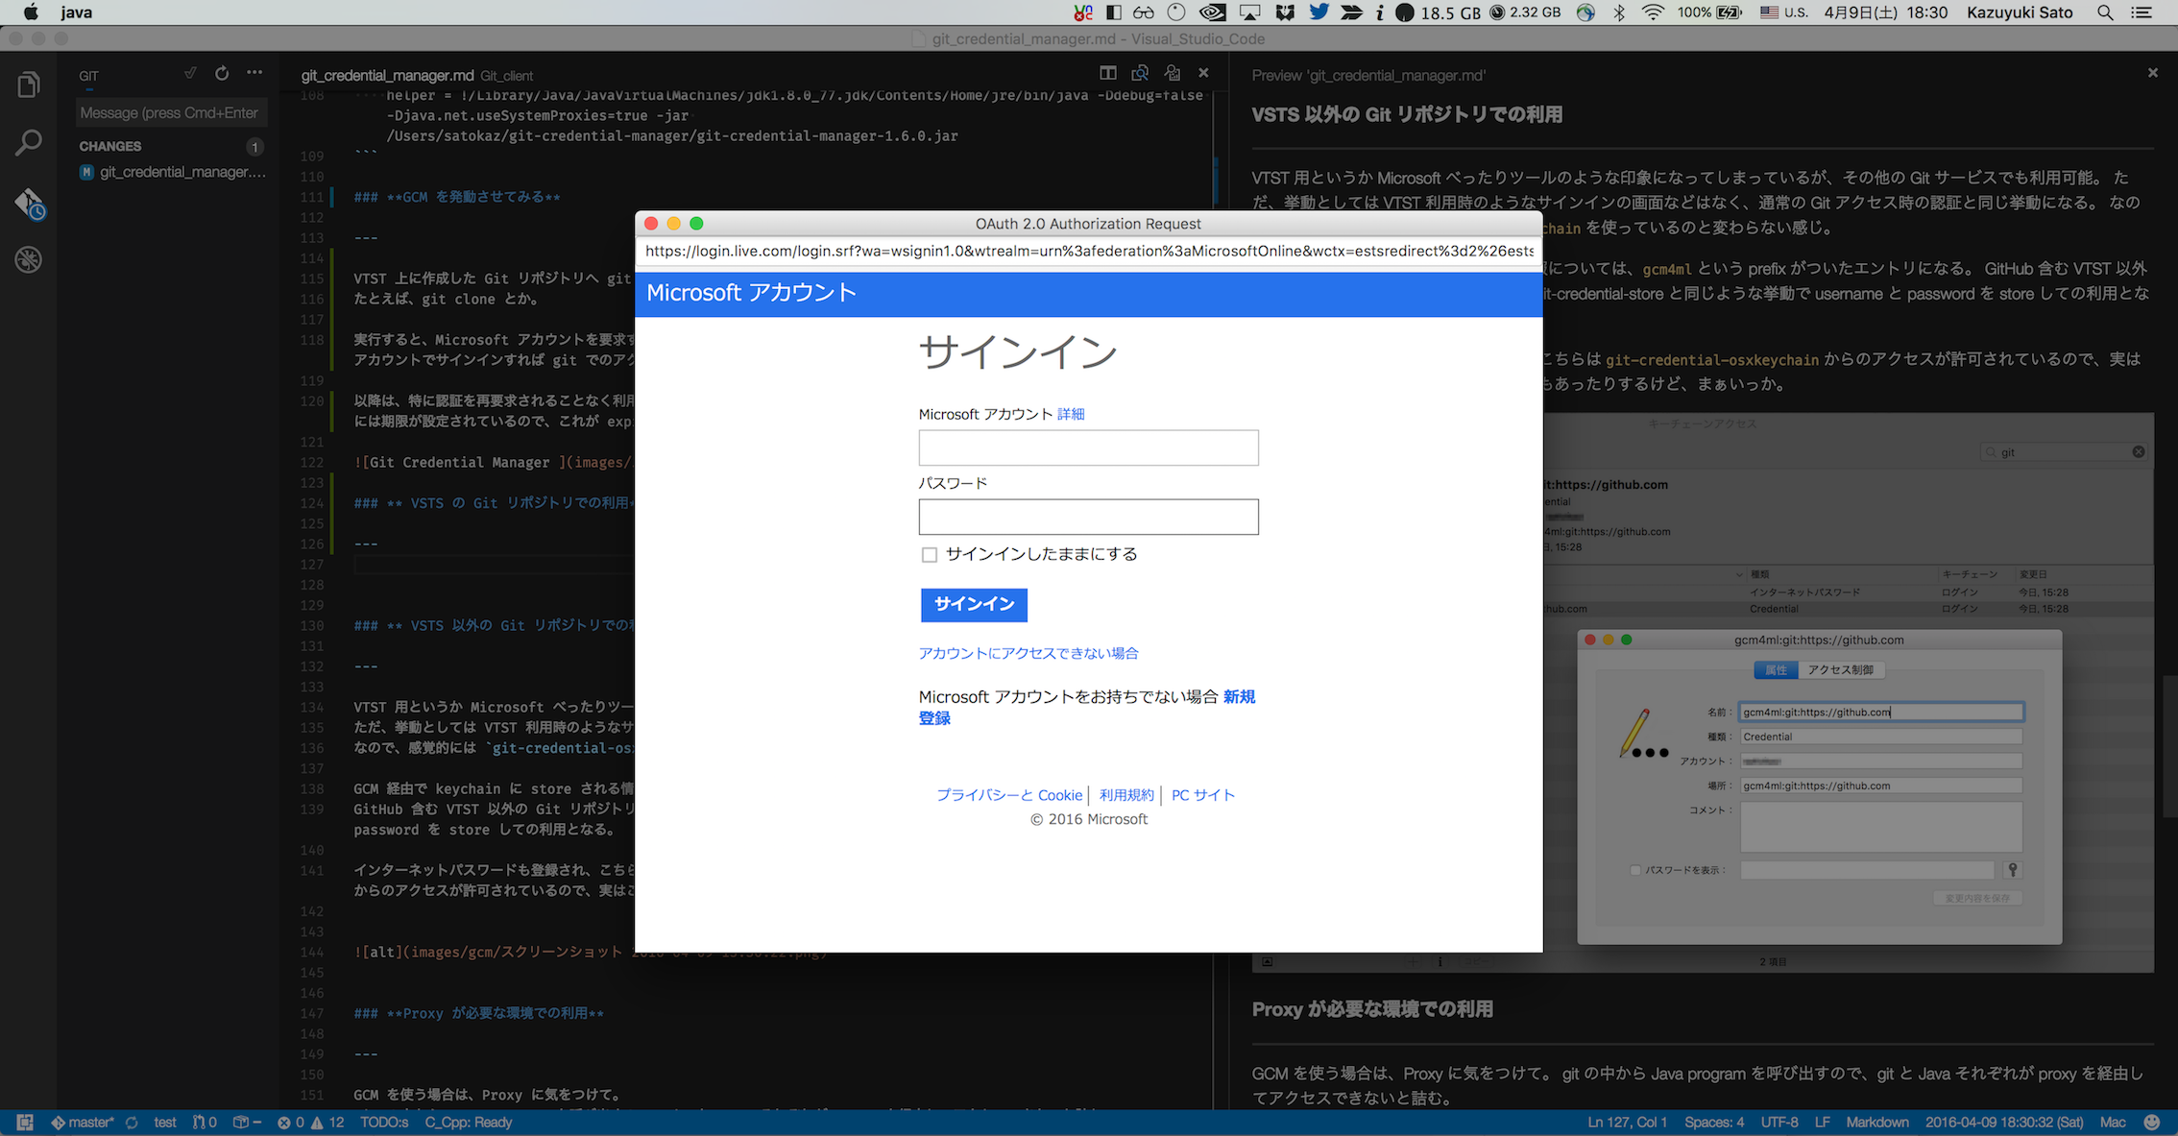The image size is (2178, 1136).
Task: Enable サインインしたままにする on the sign-in form
Action: [x=929, y=554]
